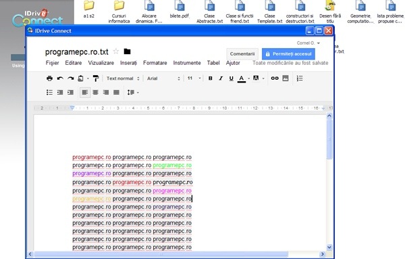Viewport: 405px width, 259px height.
Task: Redo the last action
Action: pyautogui.click(x=70, y=78)
